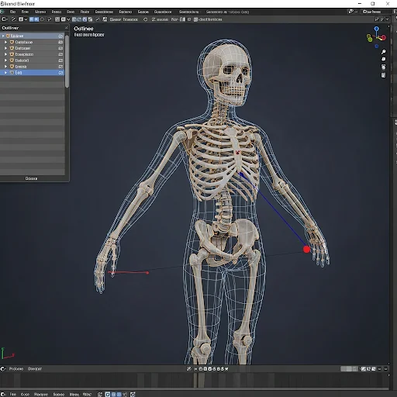Click the red X axis gizmo ball

[384, 38]
